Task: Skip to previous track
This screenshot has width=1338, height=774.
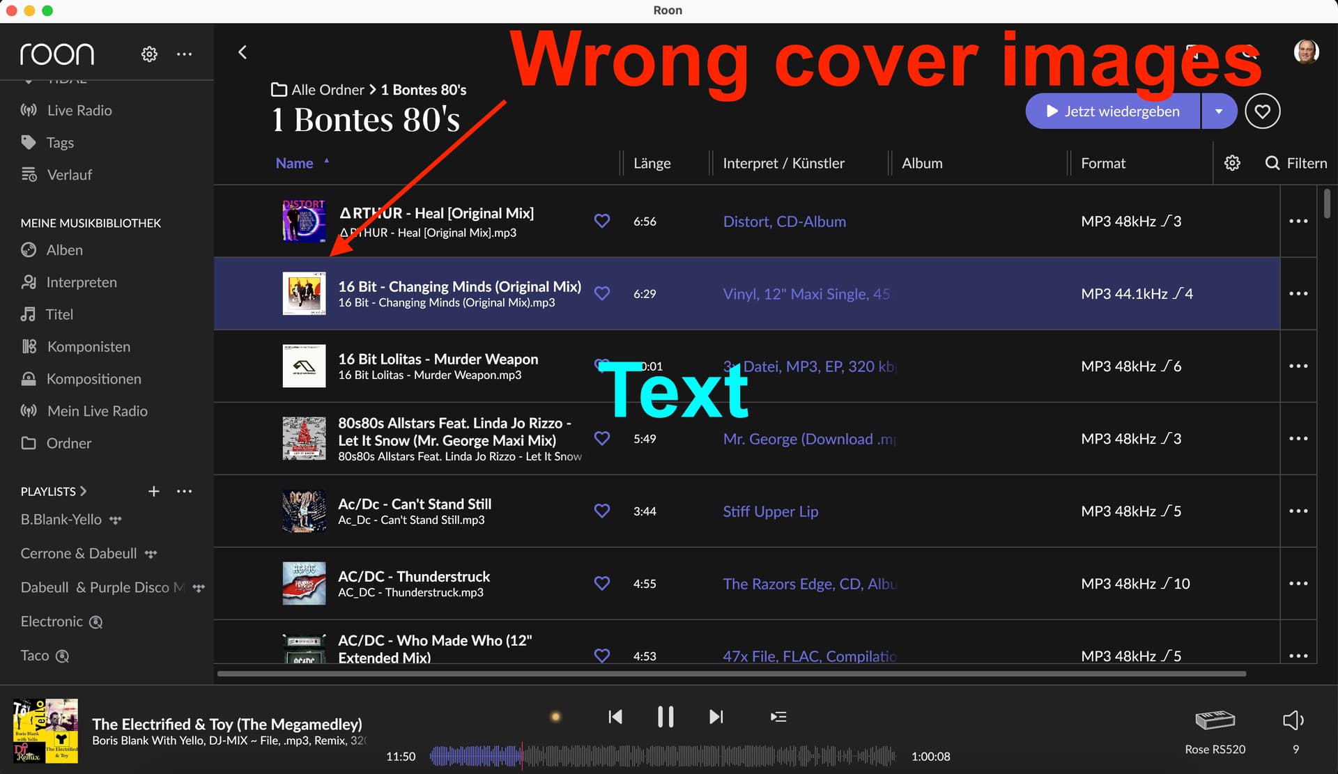Action: click(615, 717)
